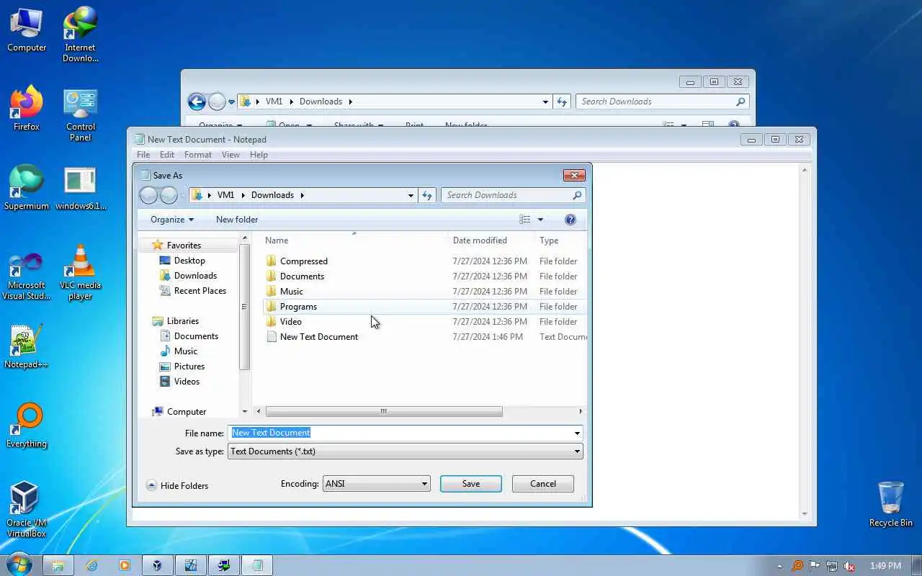This screenshot has width=922, height=576.
Task: Open Internet Download Manager desktop shortcut
Action: click(80, 35)
